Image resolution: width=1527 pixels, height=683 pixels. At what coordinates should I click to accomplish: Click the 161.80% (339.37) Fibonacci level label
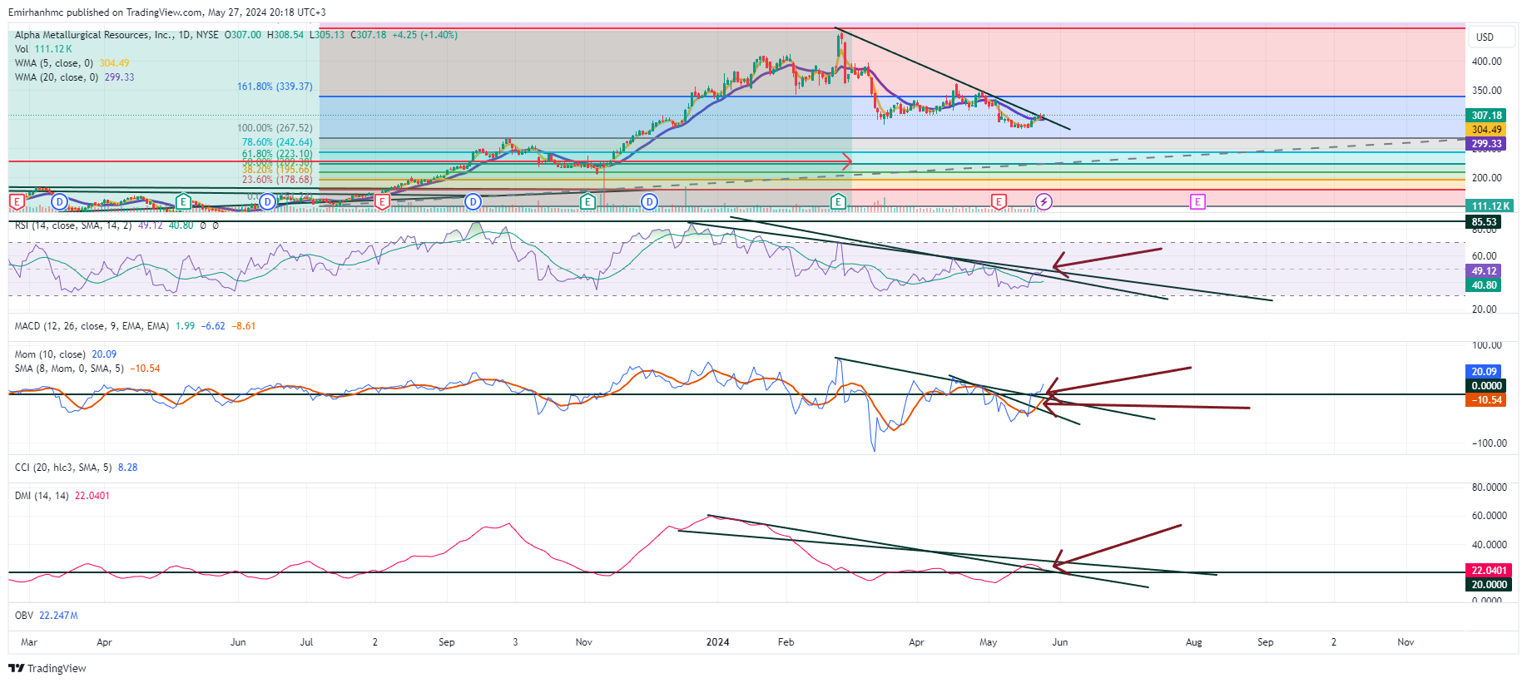coord(275,87)
